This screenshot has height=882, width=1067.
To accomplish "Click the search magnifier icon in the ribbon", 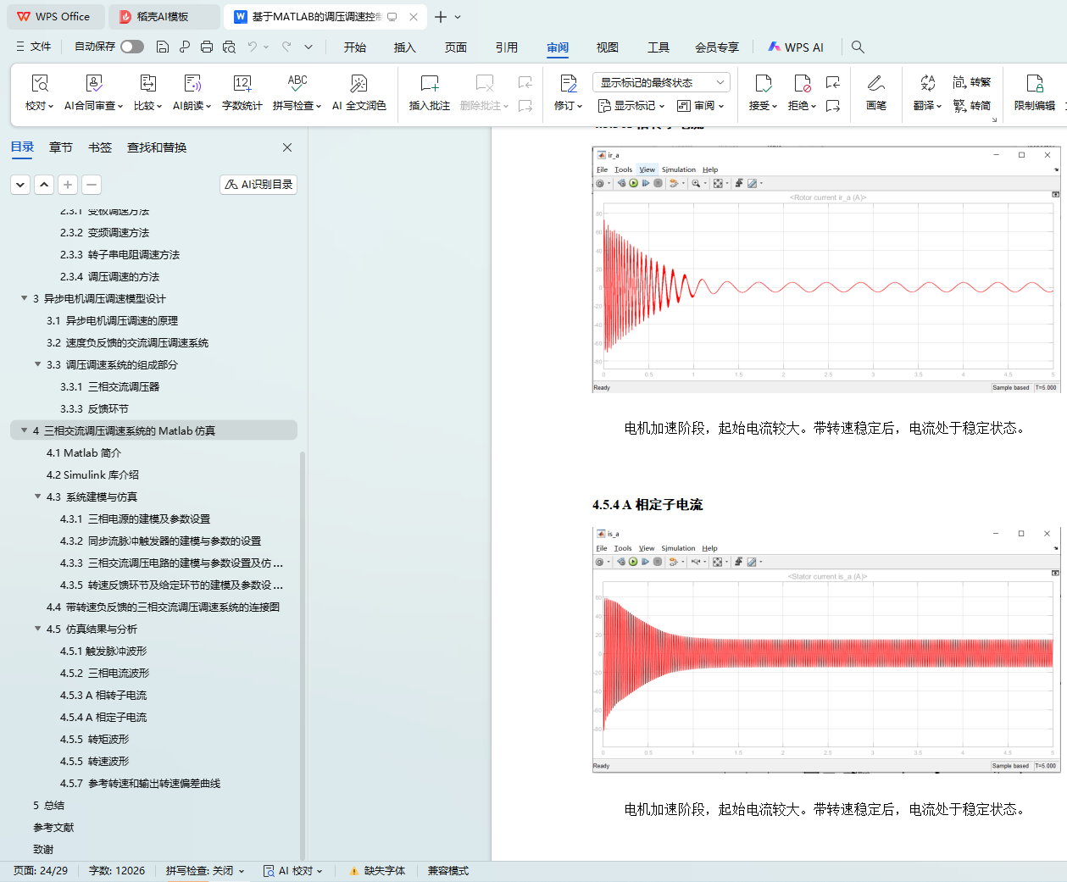I will pos(858,47).
